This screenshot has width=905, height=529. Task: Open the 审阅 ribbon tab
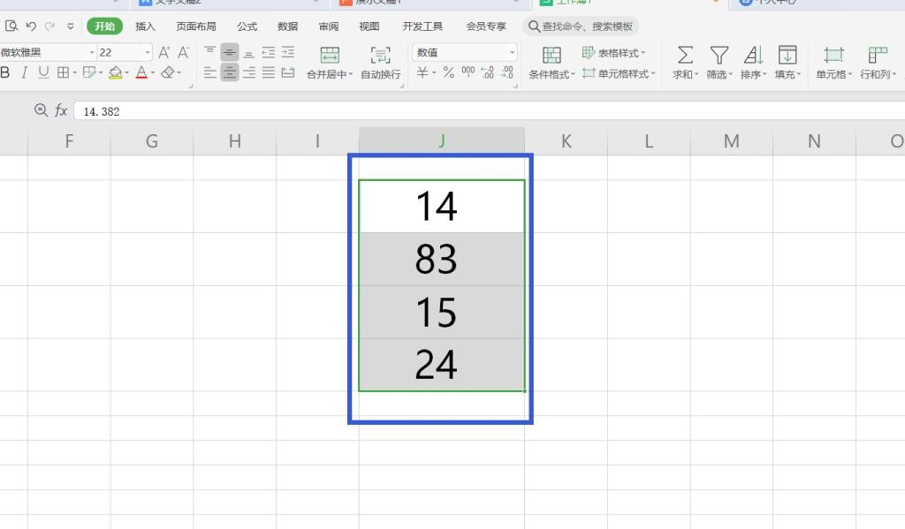click(329, 26)
